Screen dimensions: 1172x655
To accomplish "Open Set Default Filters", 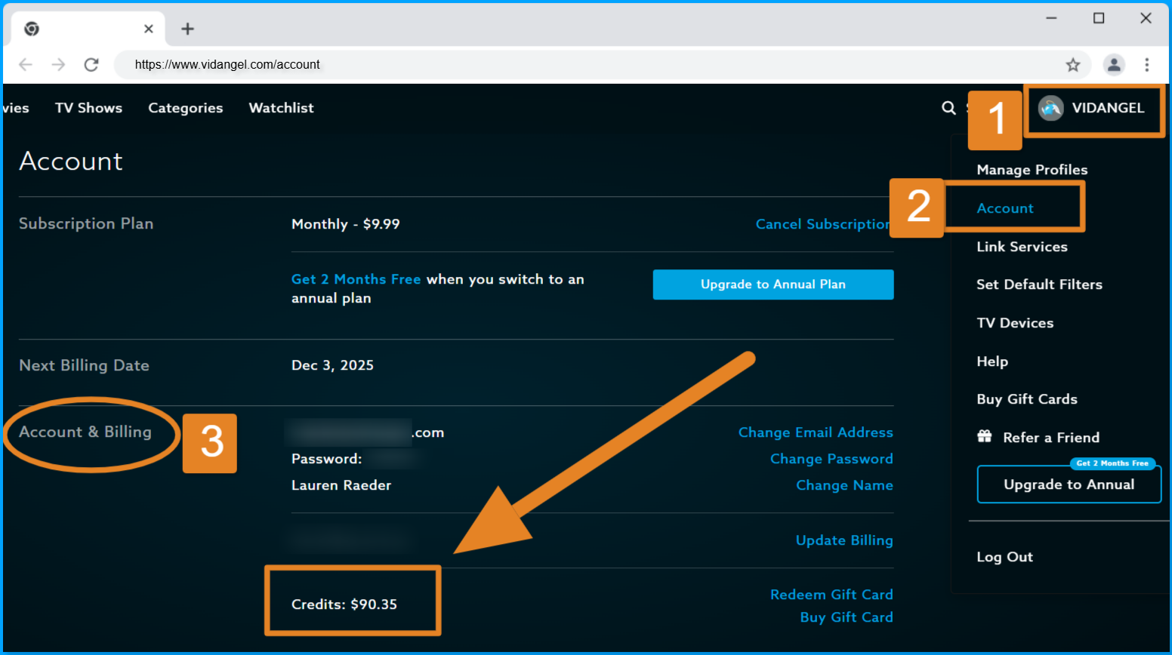I will (1040, 284).
